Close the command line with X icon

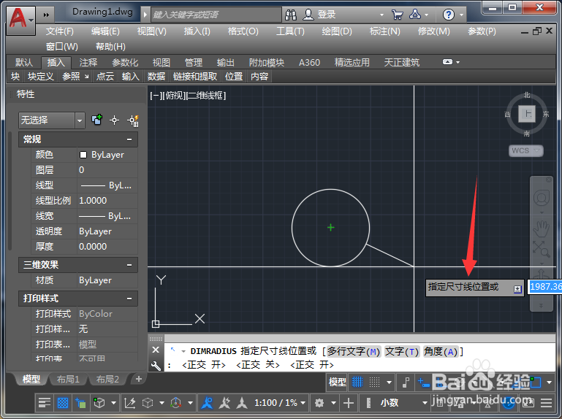pyautogui.click(x=156, y=350)
